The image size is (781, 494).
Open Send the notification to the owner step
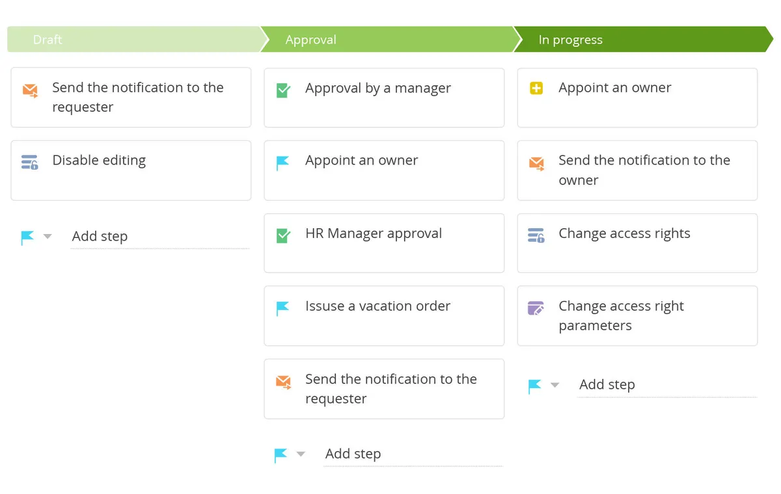(x=637, y=170)
